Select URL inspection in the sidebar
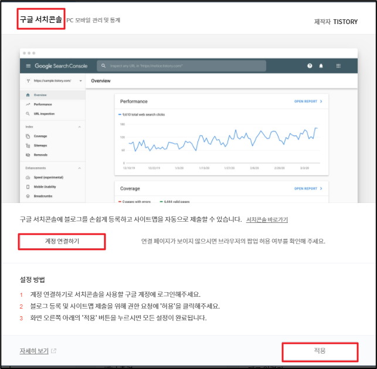This screenshot has height=369, width=377. [44, 114]
